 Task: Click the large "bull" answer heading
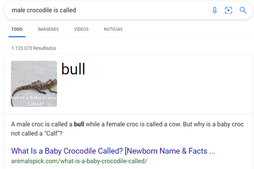point(73,69)
